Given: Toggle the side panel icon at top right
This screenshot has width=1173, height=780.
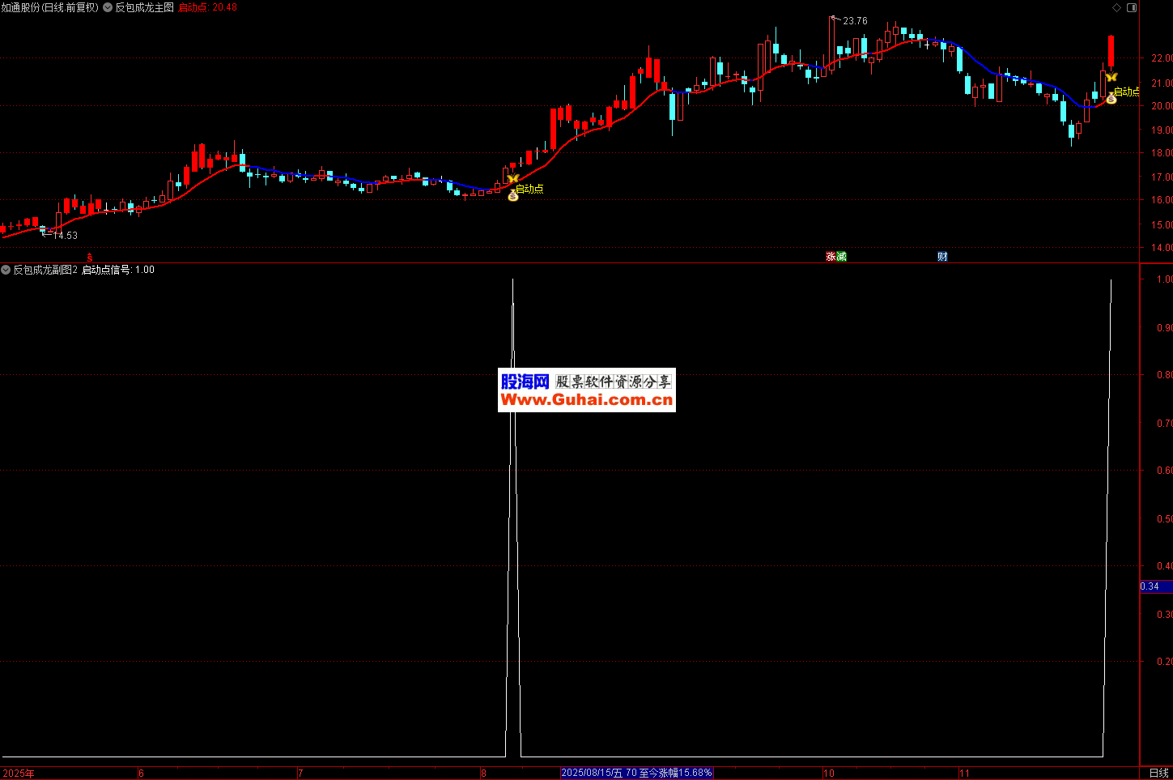Looking at the screenshot, I should pyautogui.click(x=1133, y=7).
